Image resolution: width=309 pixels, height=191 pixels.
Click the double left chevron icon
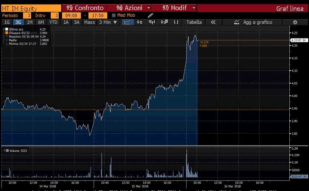pos(213,22)
